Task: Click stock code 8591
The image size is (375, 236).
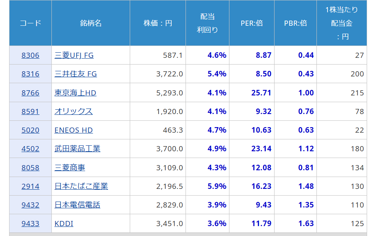Action: [x=30, y=112]
